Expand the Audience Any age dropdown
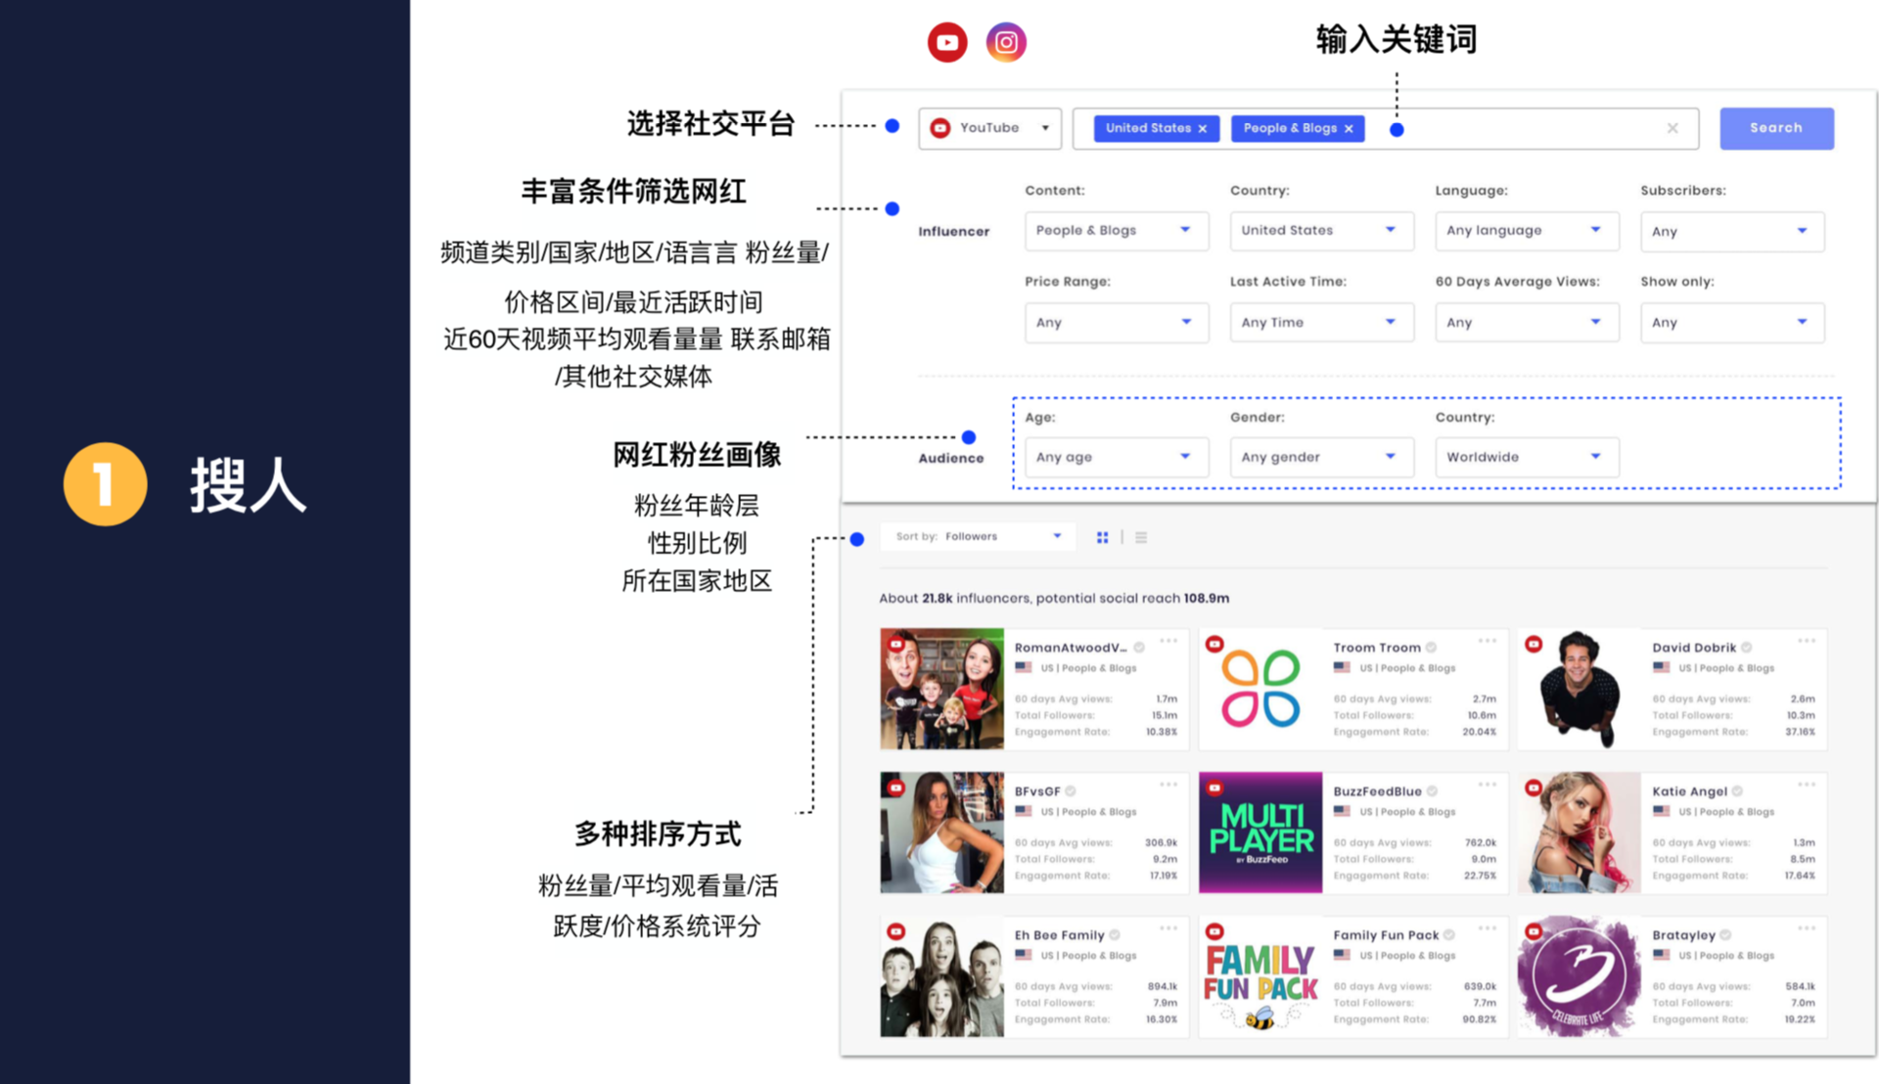1879x1084 pixels. click(1116, 457)
